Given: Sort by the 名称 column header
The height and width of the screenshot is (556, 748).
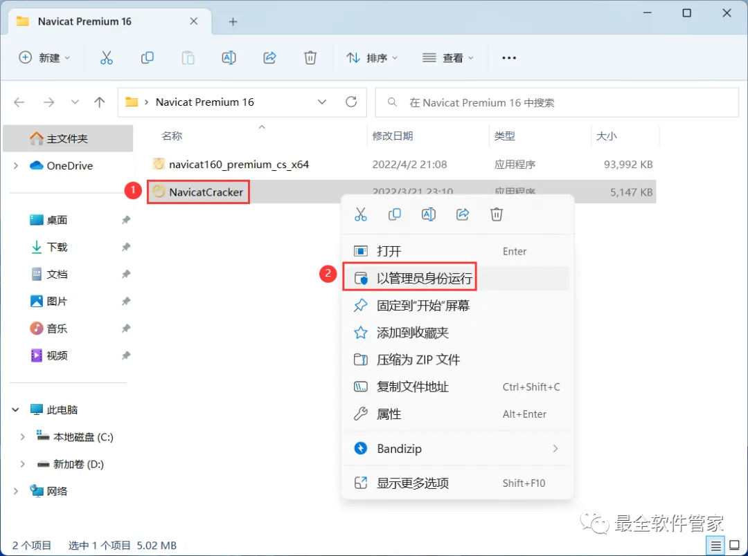Looking at the screenshot, I should pos(172,136).
